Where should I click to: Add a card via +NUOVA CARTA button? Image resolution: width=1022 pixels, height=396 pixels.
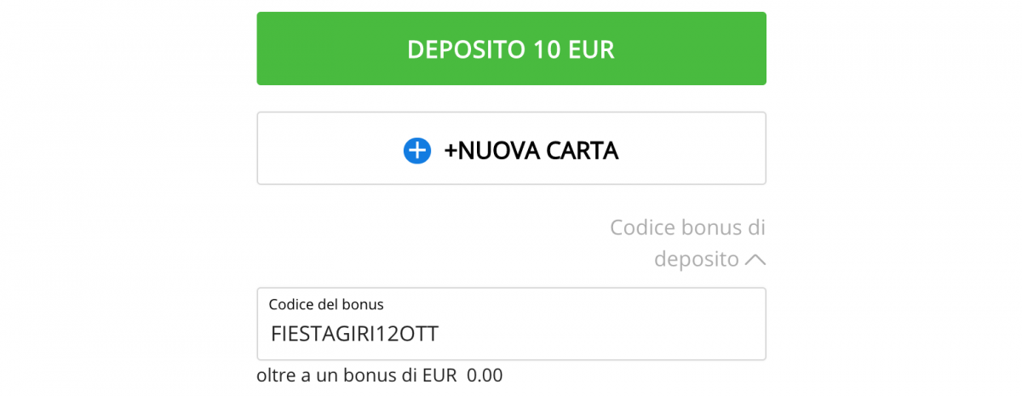pos(511,148)
